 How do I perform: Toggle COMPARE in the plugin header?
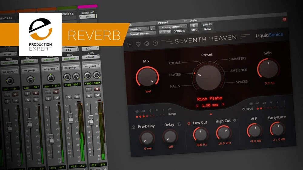point(179,31)
